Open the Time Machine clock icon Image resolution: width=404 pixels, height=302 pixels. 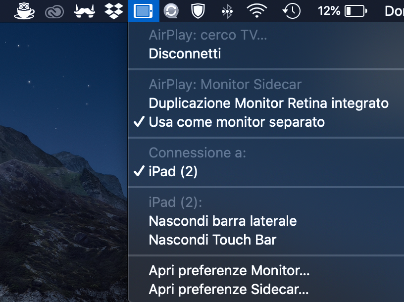[x=292, y=11]
